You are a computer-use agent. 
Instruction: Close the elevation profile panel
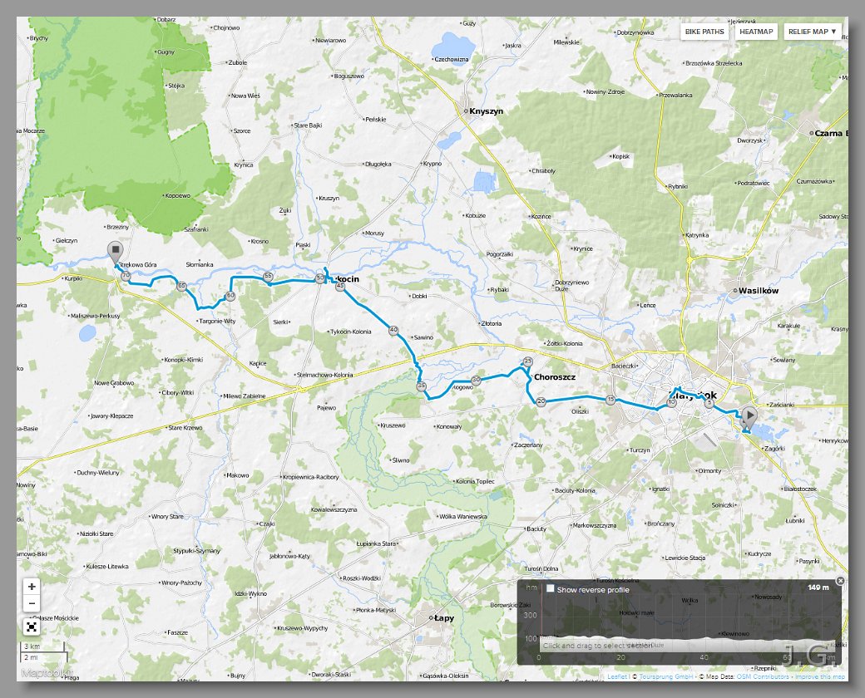(839, 581)
